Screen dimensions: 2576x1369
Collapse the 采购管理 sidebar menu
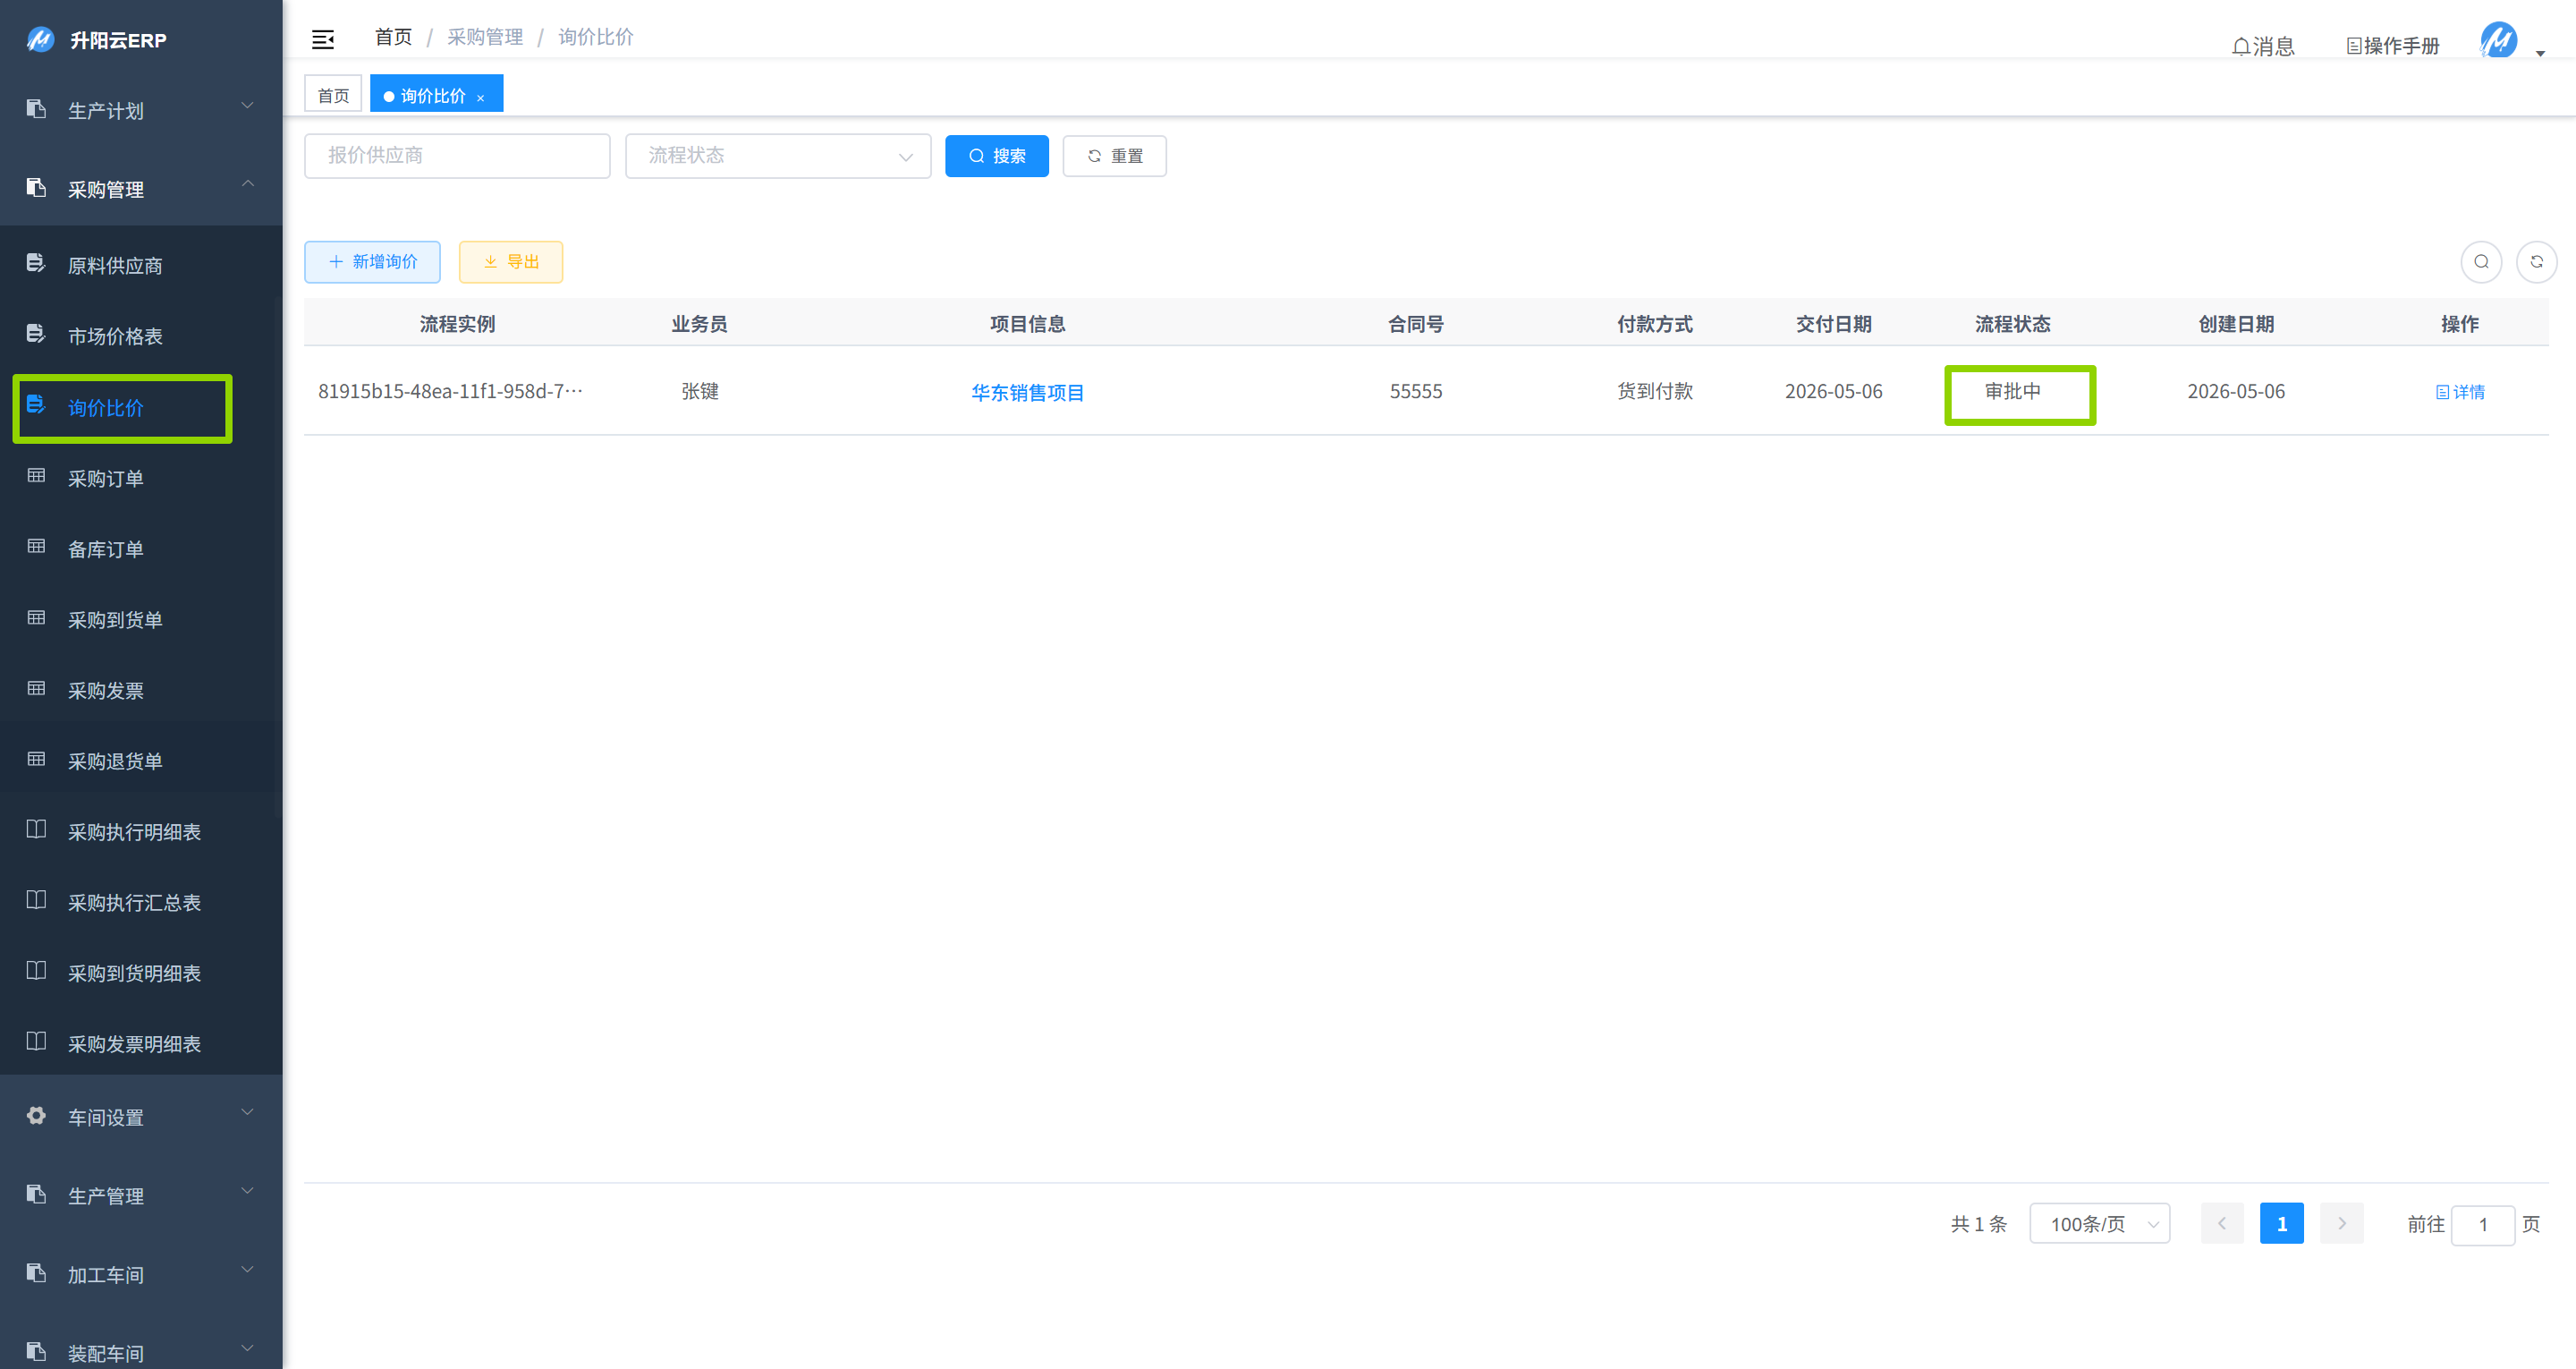click(141, 188)
